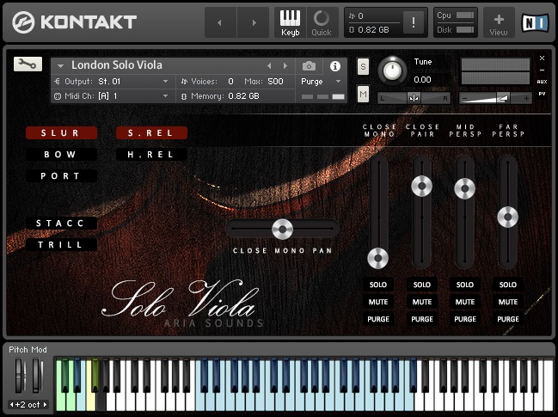Click the Tune knob

(x=392, y=71)
